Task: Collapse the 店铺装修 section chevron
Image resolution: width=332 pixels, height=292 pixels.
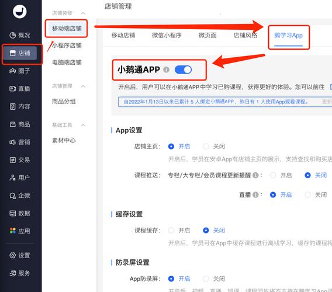Action: tap(83, 13)
